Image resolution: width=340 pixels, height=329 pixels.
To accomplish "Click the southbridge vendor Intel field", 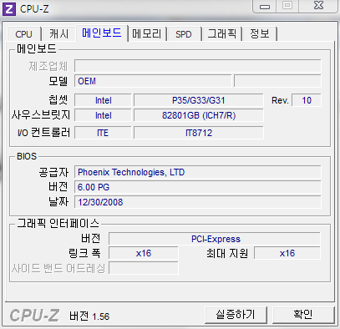I will tap(103, 115).
